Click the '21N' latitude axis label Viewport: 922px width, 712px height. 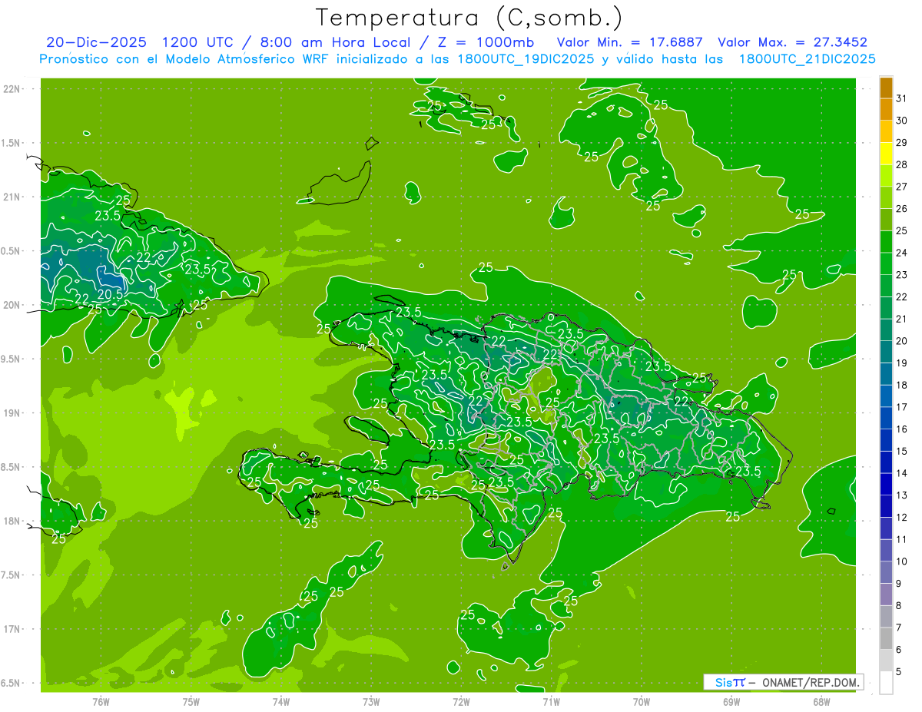coord(12,197)
